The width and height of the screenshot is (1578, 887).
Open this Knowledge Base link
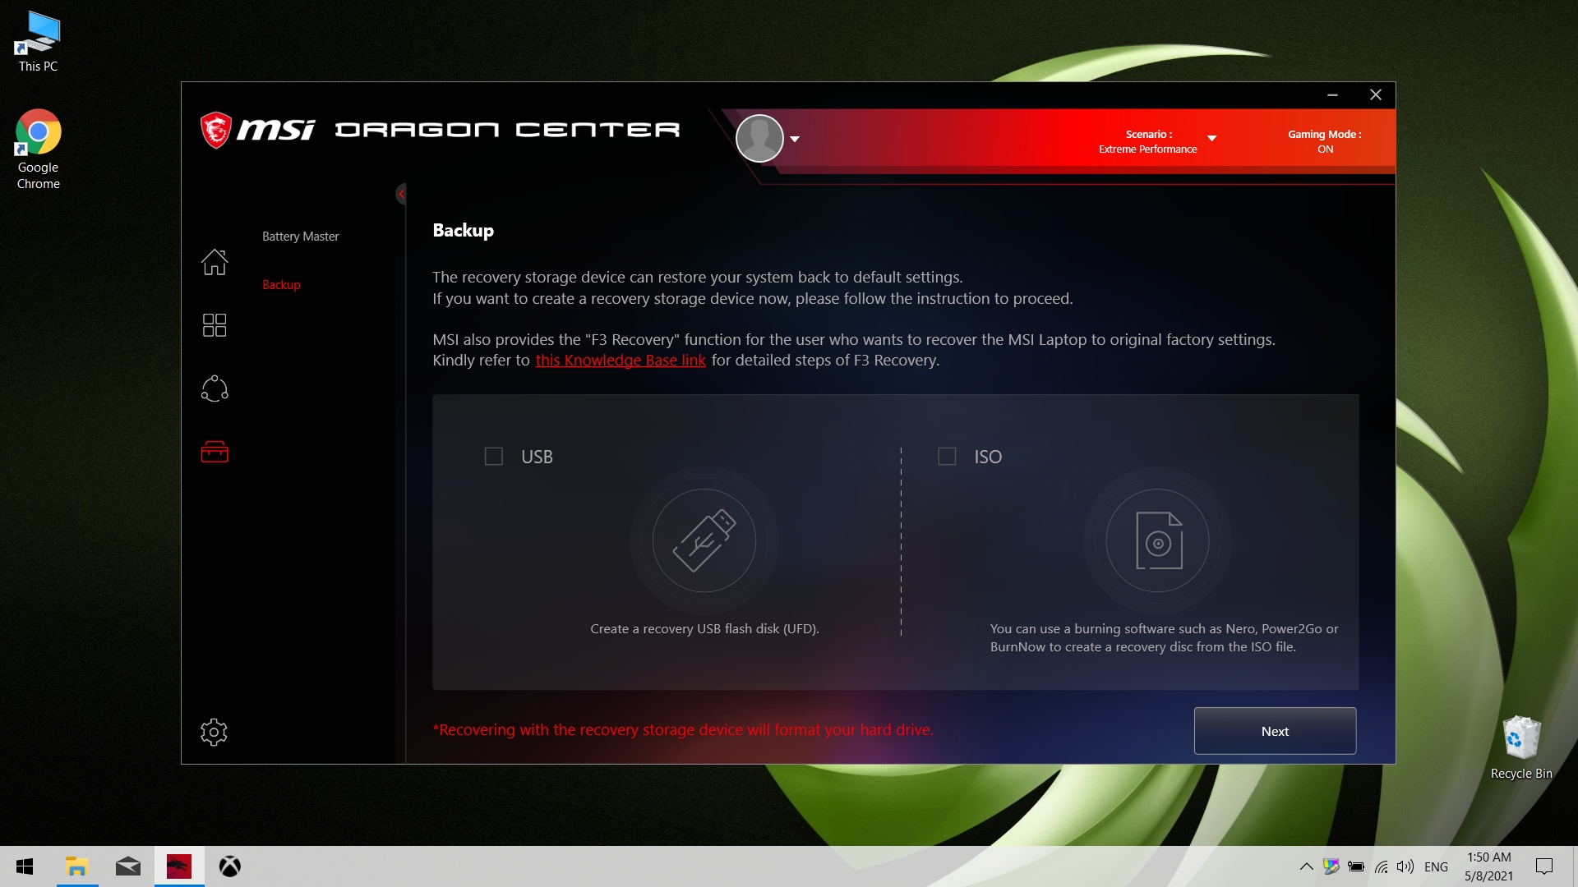click(621, 361)
